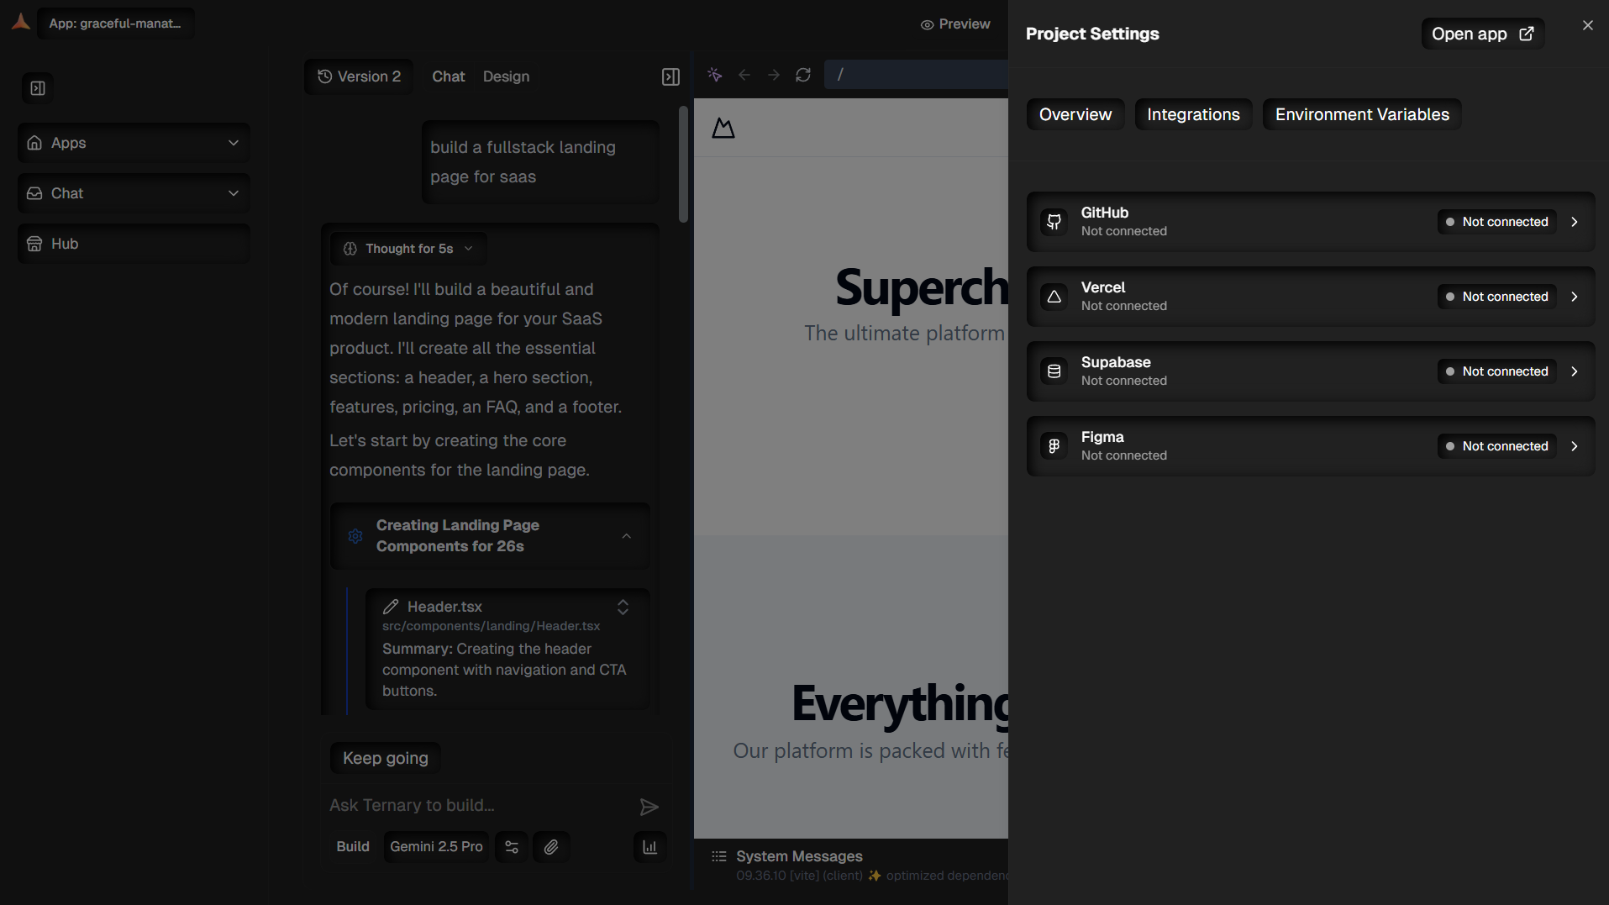The width and height of the screenshot is (1609, 905).
Task: Attach a file with paperclip icon
Action: coord(551,847)
